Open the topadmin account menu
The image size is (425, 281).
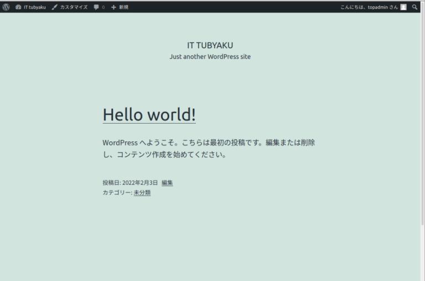click(373, 7)
